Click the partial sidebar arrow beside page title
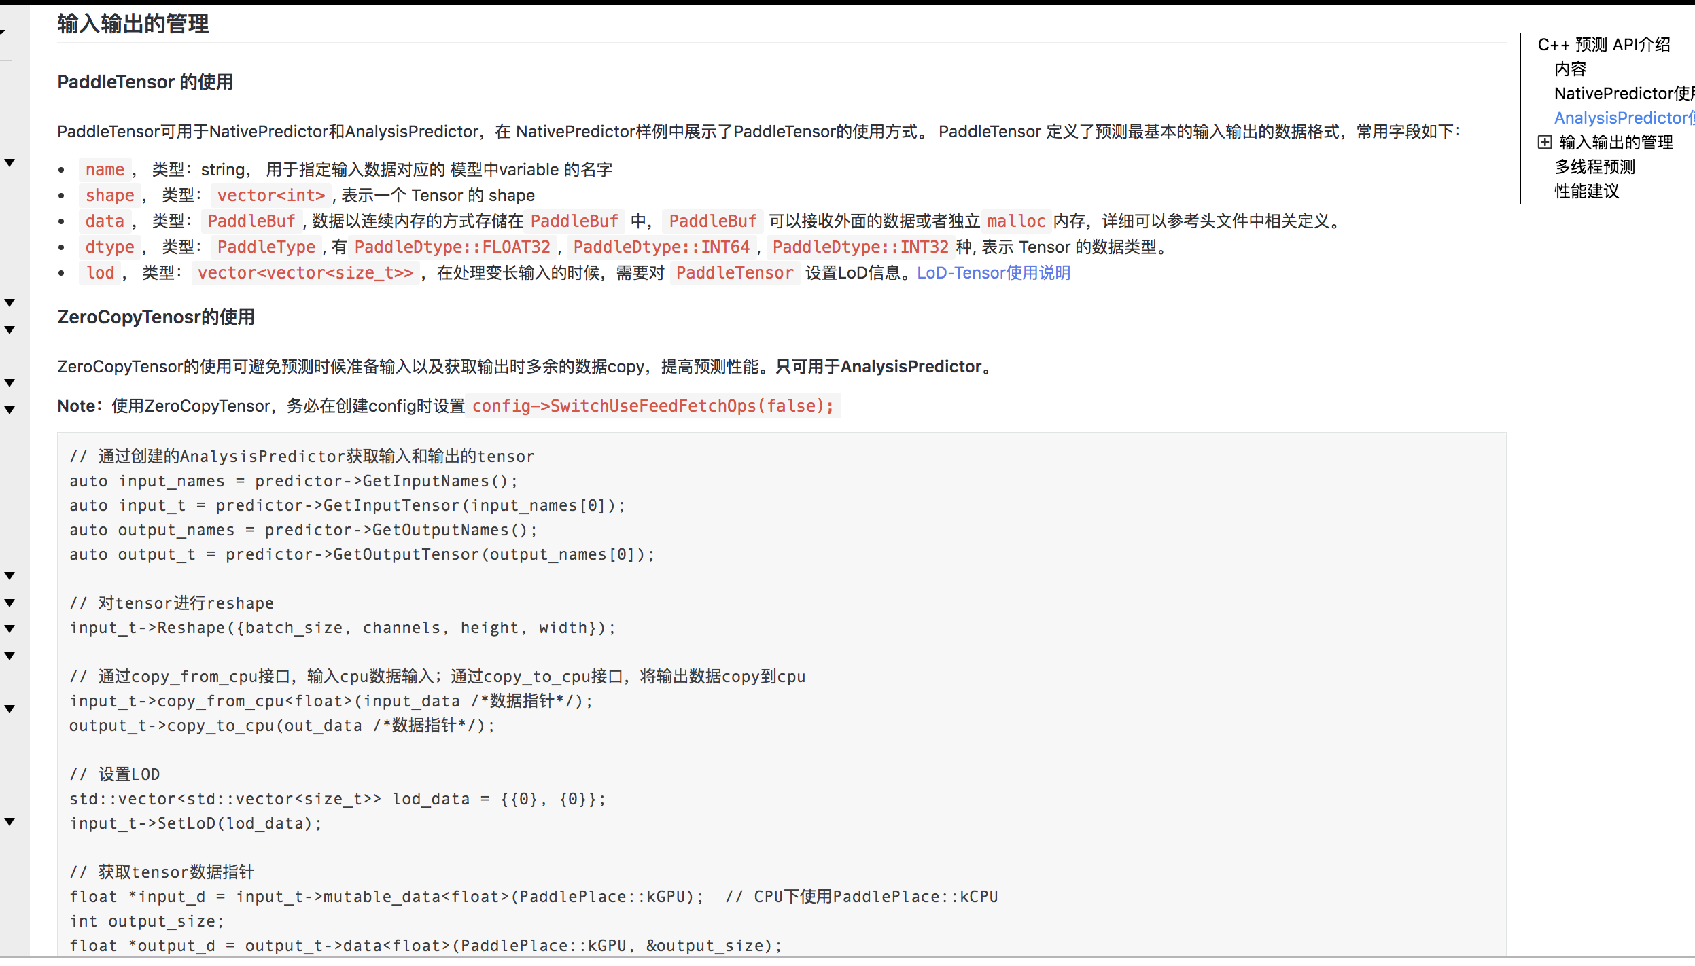This screenshot has width=1695, height=966. tap(3, 31)
